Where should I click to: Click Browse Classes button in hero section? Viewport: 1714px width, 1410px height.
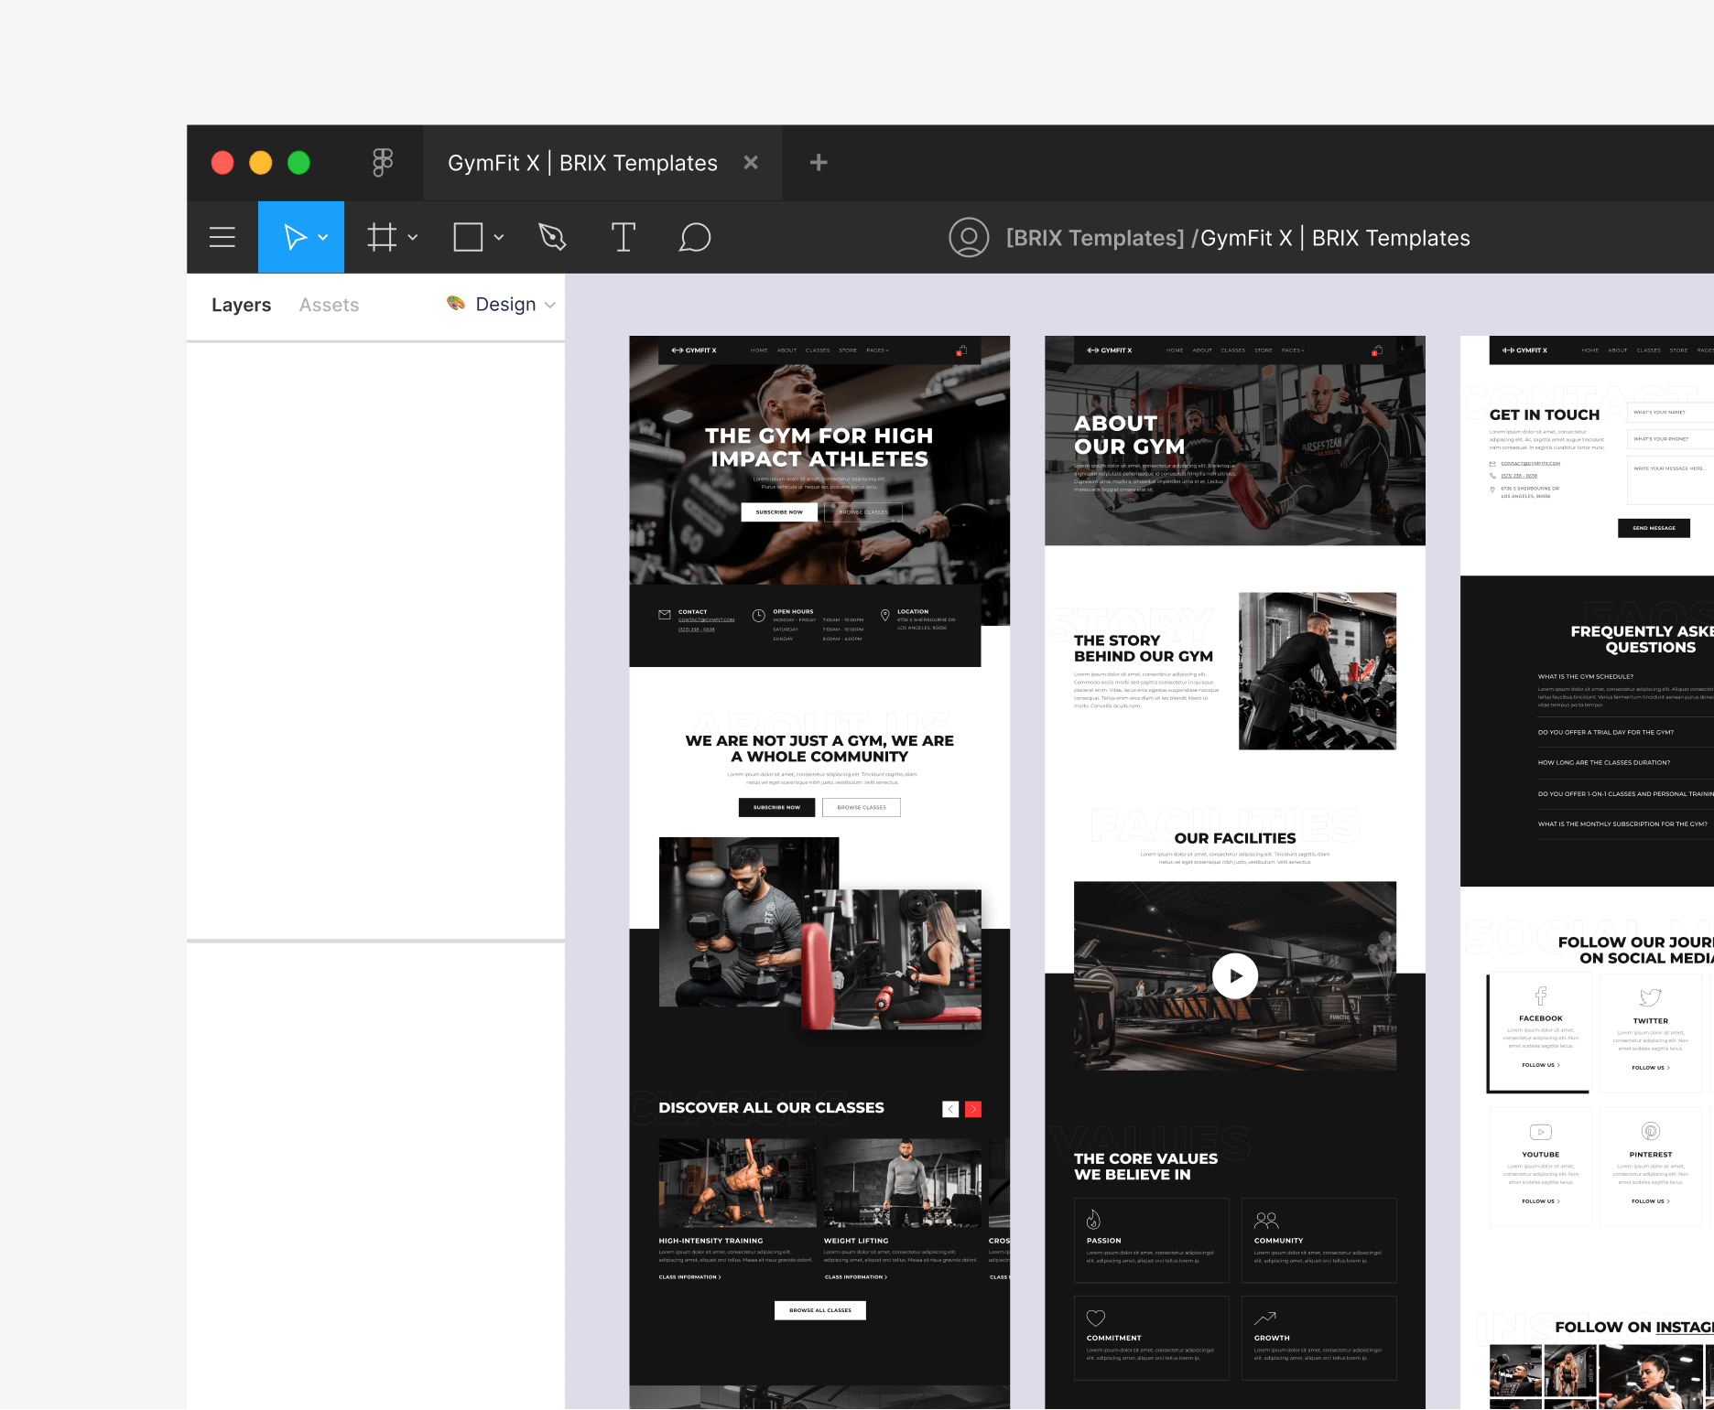(x=862, y=512)
